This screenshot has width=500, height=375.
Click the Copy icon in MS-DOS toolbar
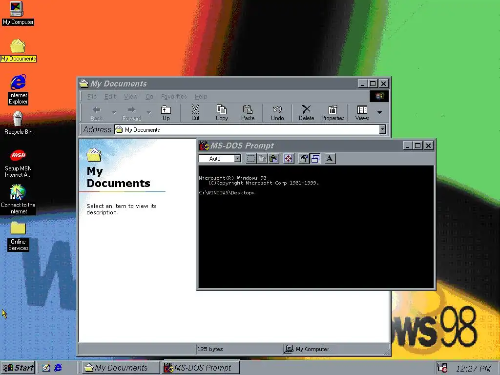pos(262,159)
